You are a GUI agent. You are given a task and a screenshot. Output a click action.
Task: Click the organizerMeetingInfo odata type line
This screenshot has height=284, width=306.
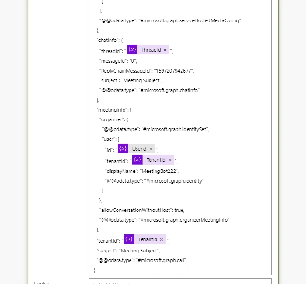(164, 220)
